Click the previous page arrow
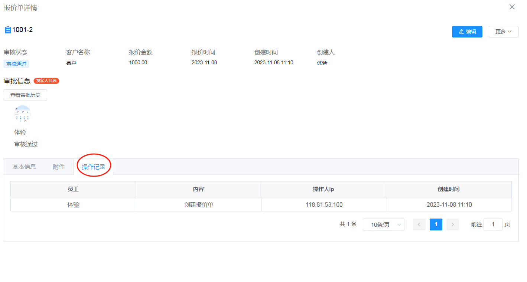Viewport: 527px width, 282px height. [x=419, y=224]
